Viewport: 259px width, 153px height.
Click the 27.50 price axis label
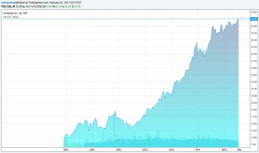pyautogui.click(x=254, y=89)
